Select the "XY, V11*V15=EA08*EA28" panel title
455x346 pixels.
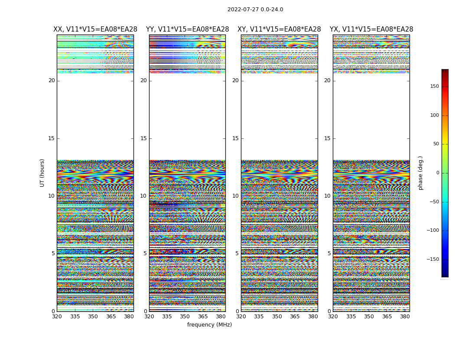coord(279,29)
